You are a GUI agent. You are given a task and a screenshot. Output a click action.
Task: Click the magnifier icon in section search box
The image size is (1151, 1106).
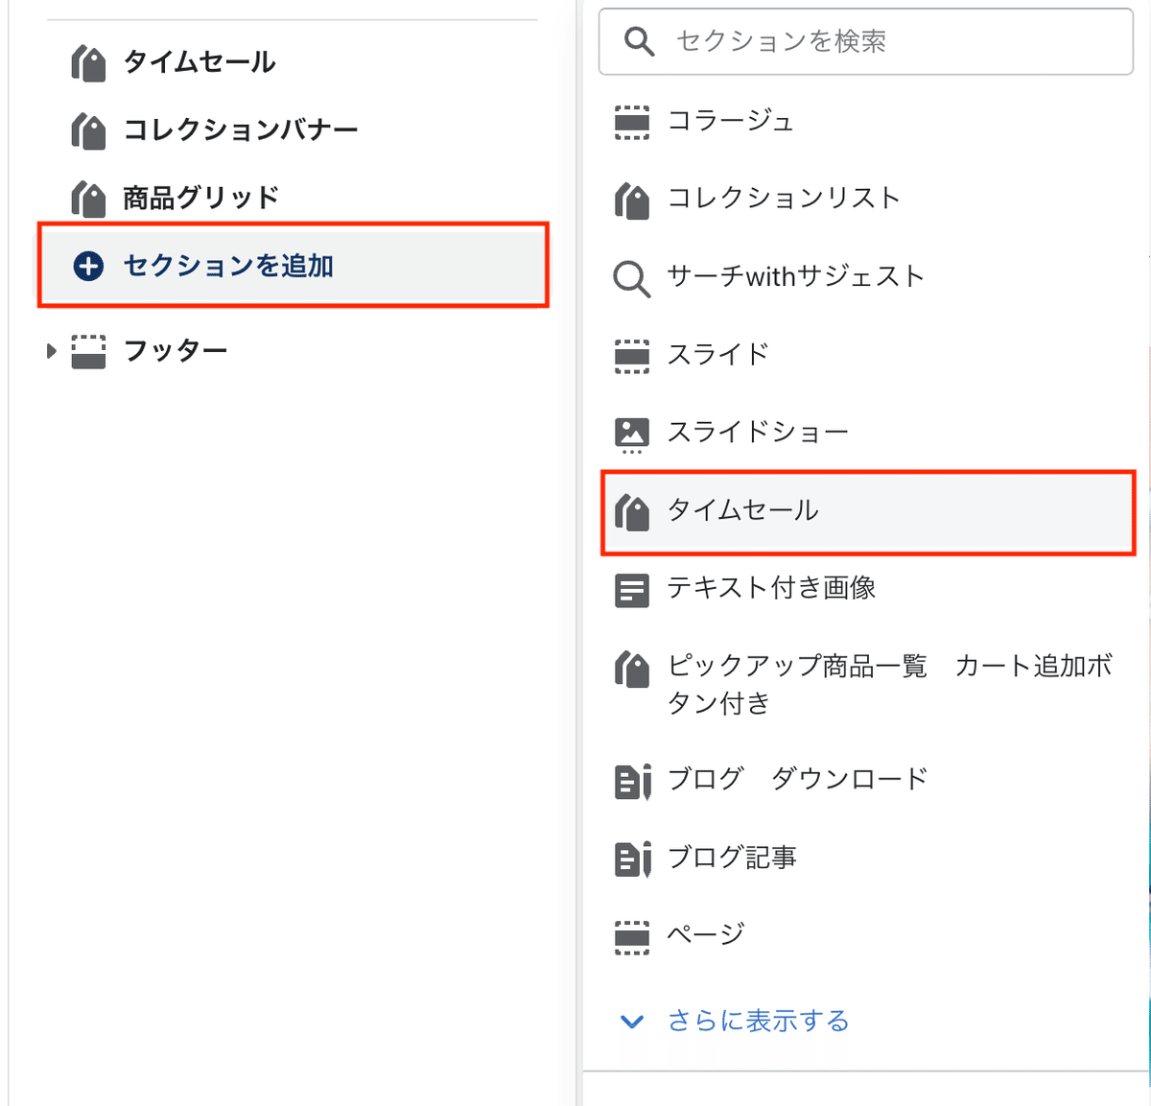[639, 41]
